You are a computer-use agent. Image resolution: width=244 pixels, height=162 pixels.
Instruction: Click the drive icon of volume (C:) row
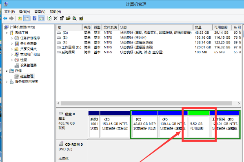click(59, 33)
